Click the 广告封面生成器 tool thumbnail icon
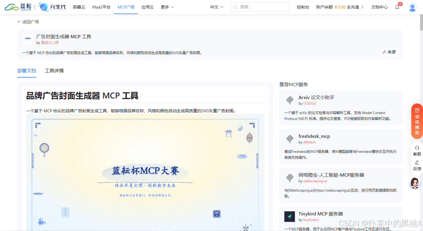 pos(28,39)
